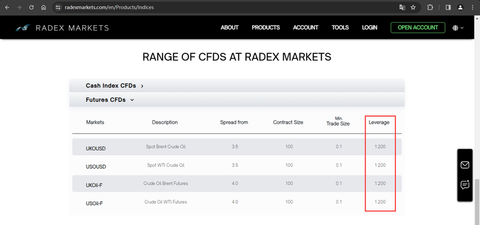Click contract size 100 for USOUSD
Image resolution: width=480 pixels, height=225 pixels.
coord(289,165)
